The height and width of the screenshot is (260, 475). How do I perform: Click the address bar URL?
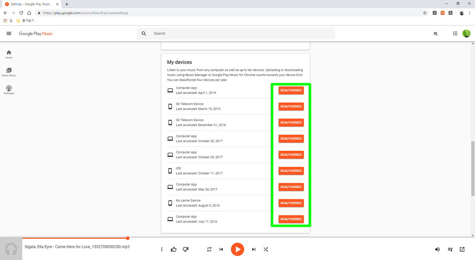85,13
